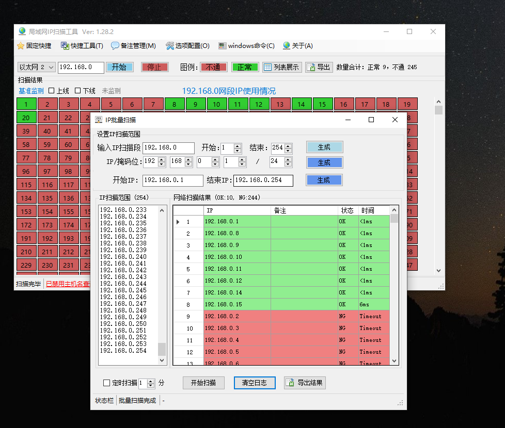Click the windows命令 terminal icon

coord(222,46)
